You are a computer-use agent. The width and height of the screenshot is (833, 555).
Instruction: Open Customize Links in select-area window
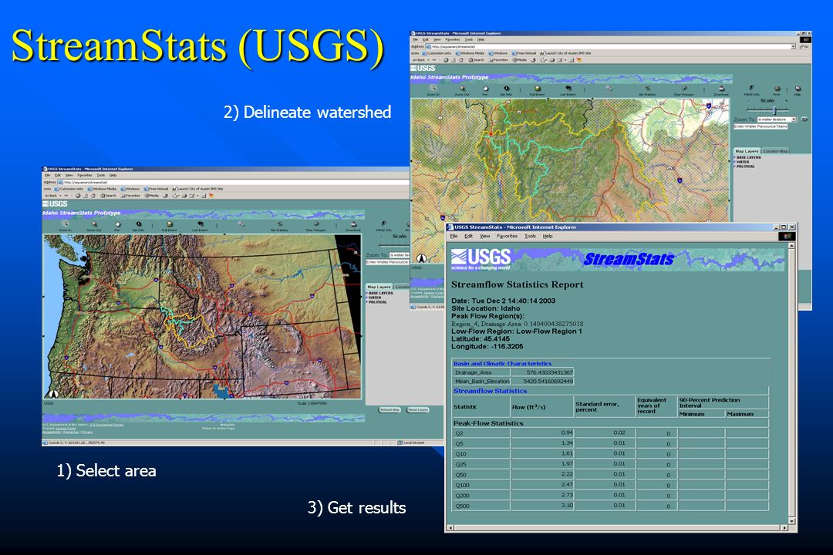[69, 189]
